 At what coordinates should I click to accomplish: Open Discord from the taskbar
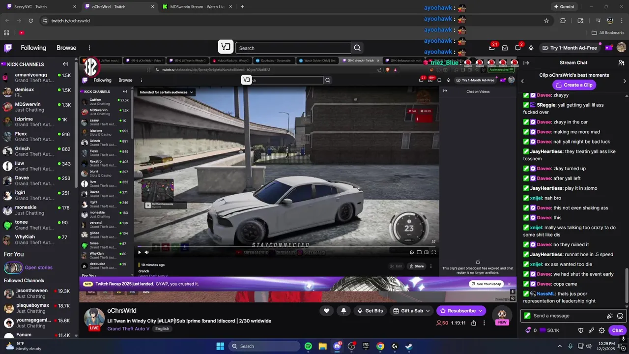(337, 346)
